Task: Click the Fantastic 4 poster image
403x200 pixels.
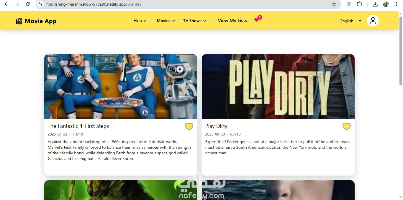Action: tap(121, 87)
